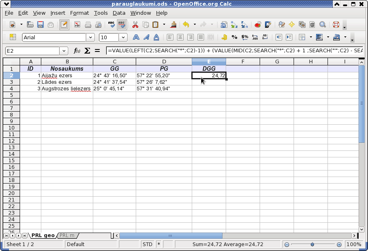This screenshot has width=368, height=251.
Task: Open OpenOffice.org Help lifebuoy
Action: [336, 25]
